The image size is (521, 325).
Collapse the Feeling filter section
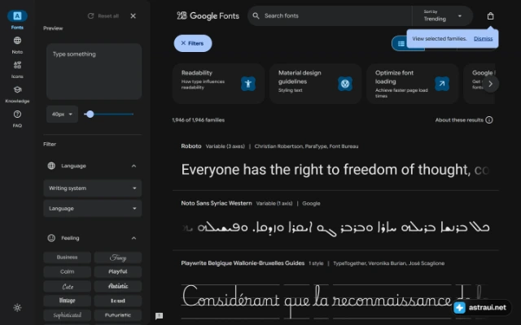[134, 238]
